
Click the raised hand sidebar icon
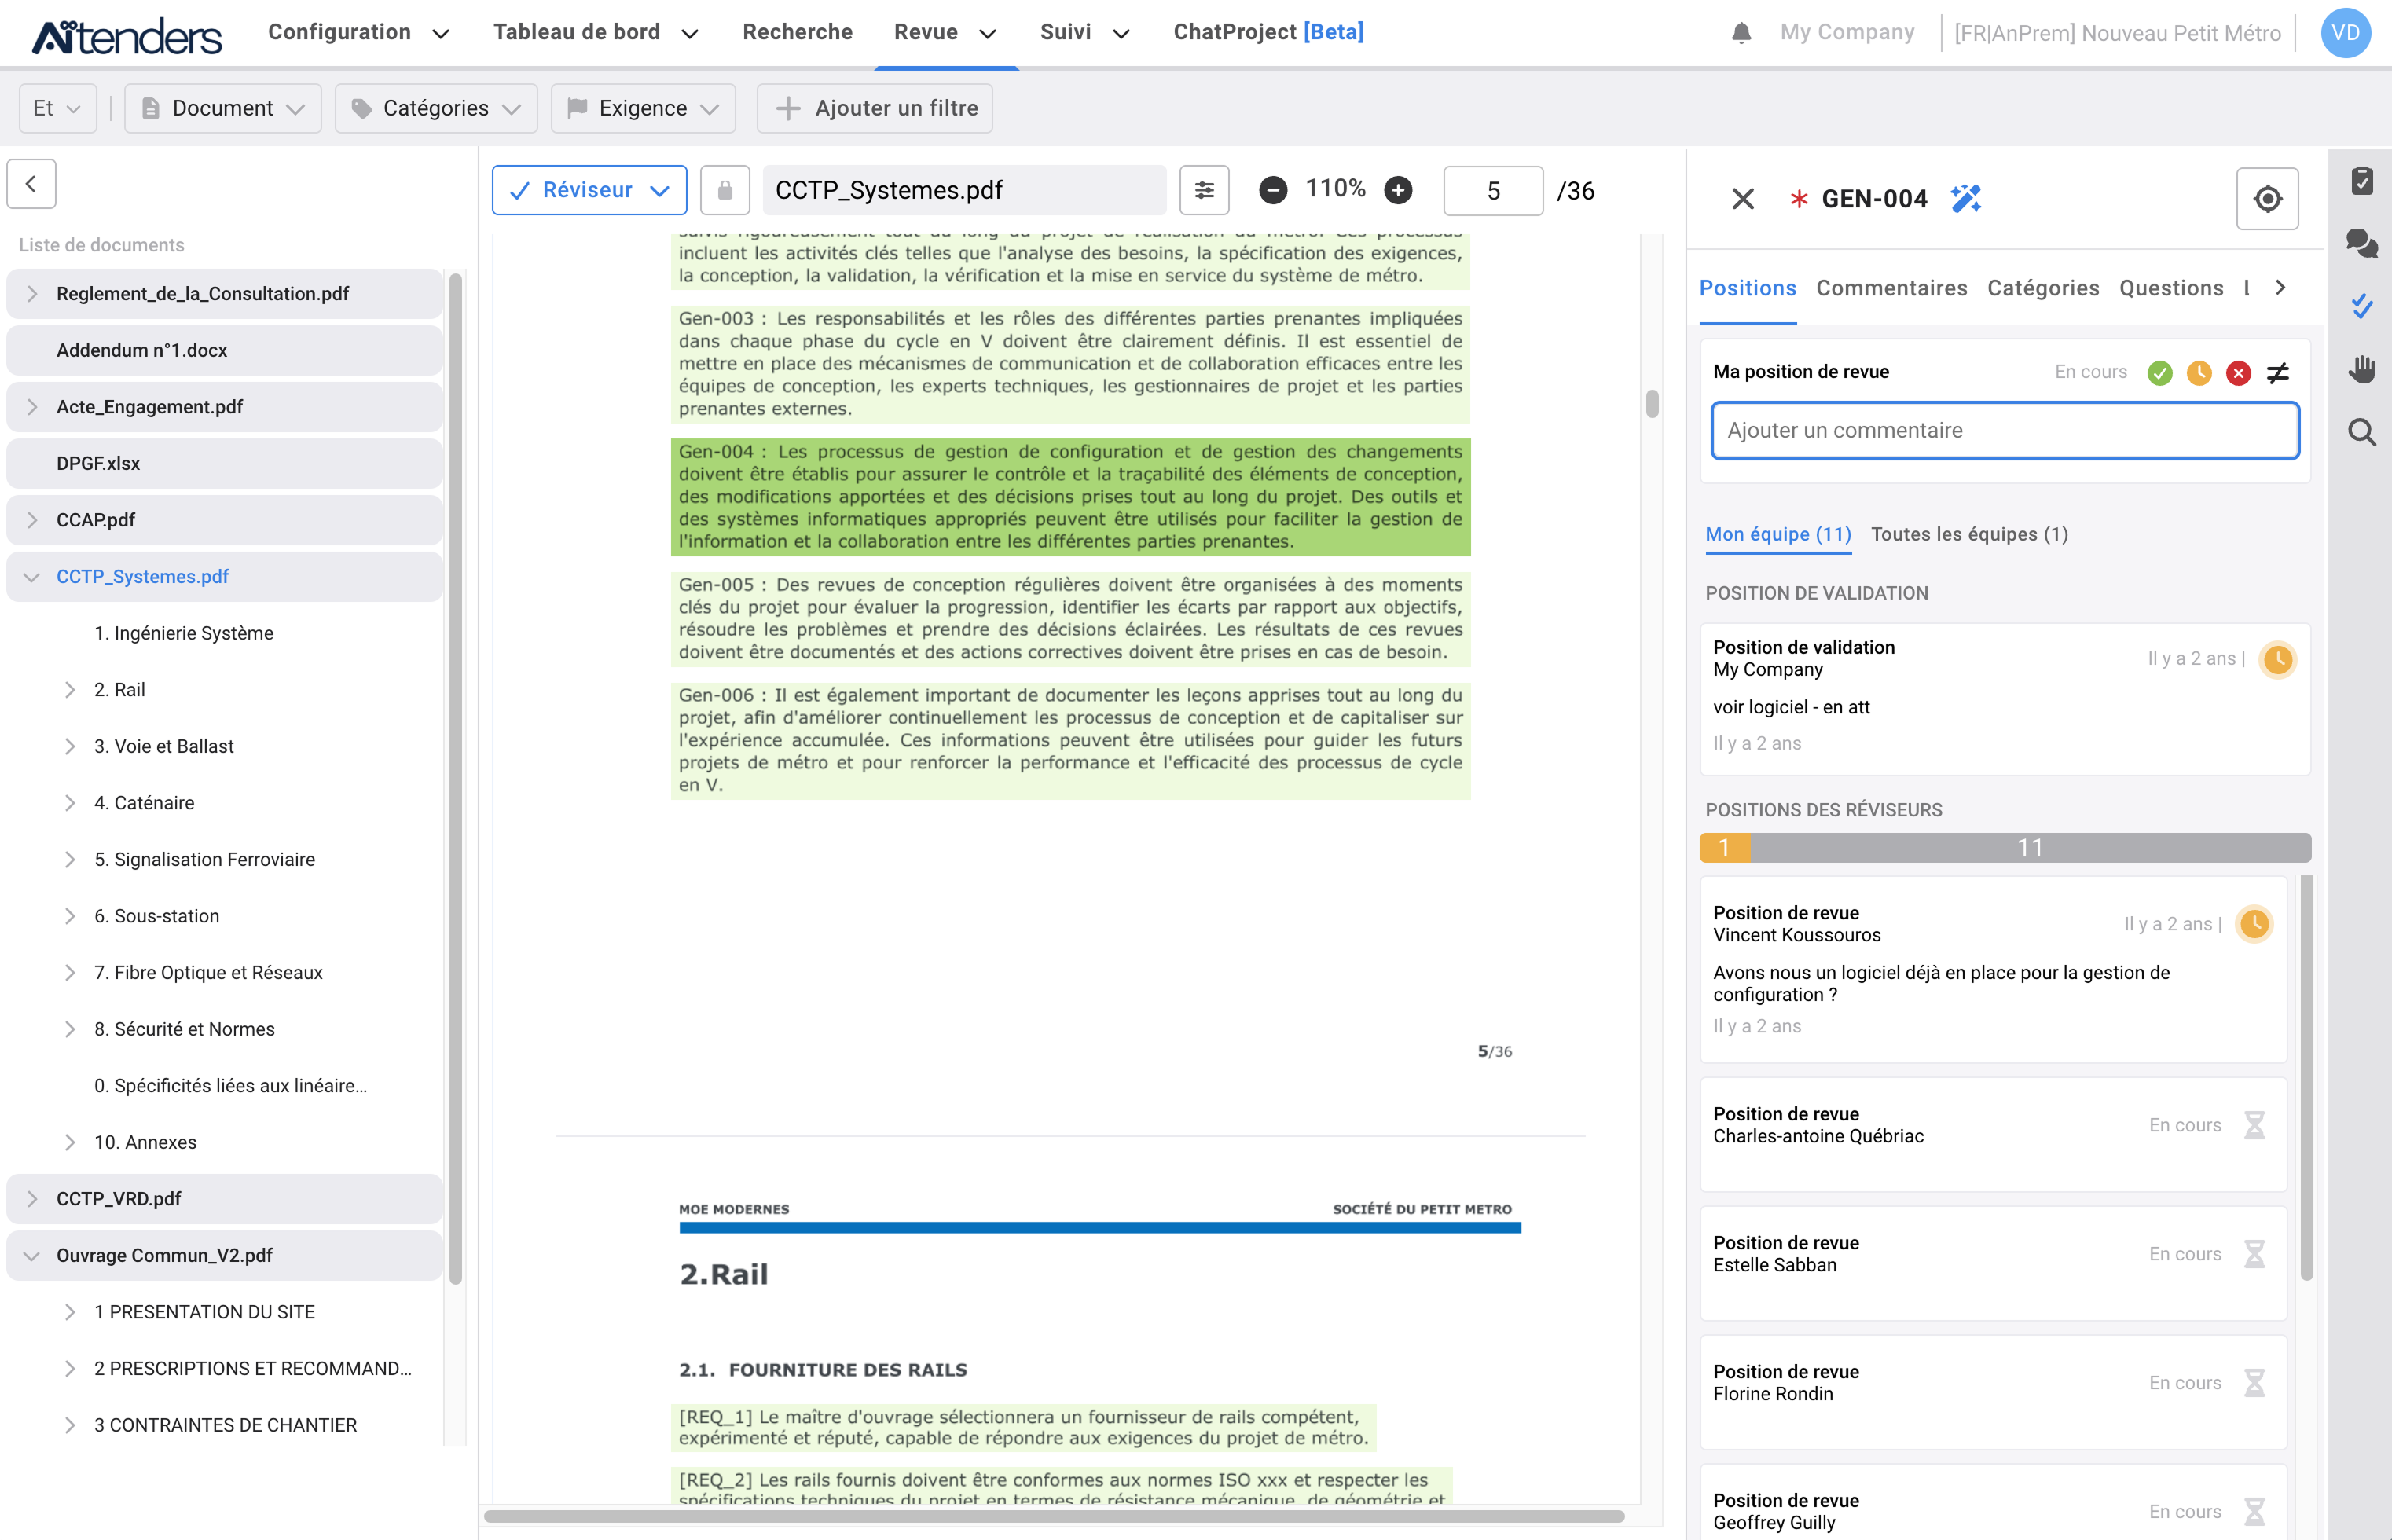[x=2361, y=369]
